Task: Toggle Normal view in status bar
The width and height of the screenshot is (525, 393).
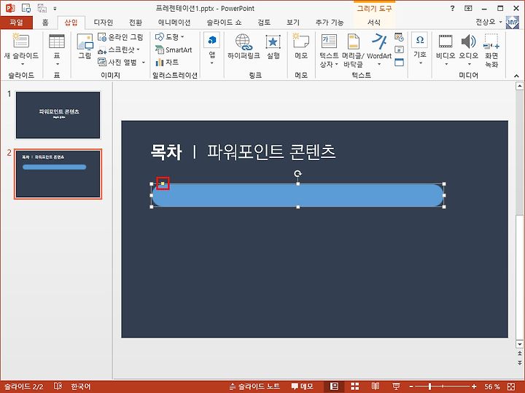Action: 334,386
